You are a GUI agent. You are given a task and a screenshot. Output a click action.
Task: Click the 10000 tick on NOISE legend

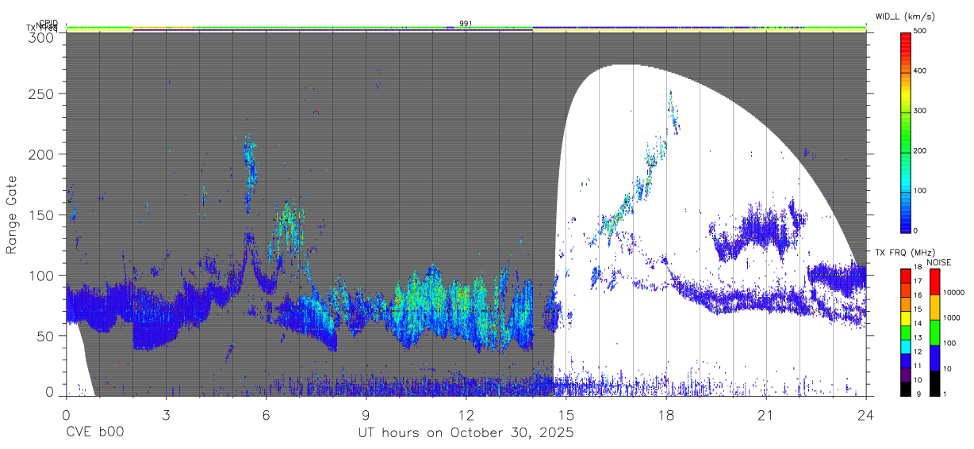[953, 293]
